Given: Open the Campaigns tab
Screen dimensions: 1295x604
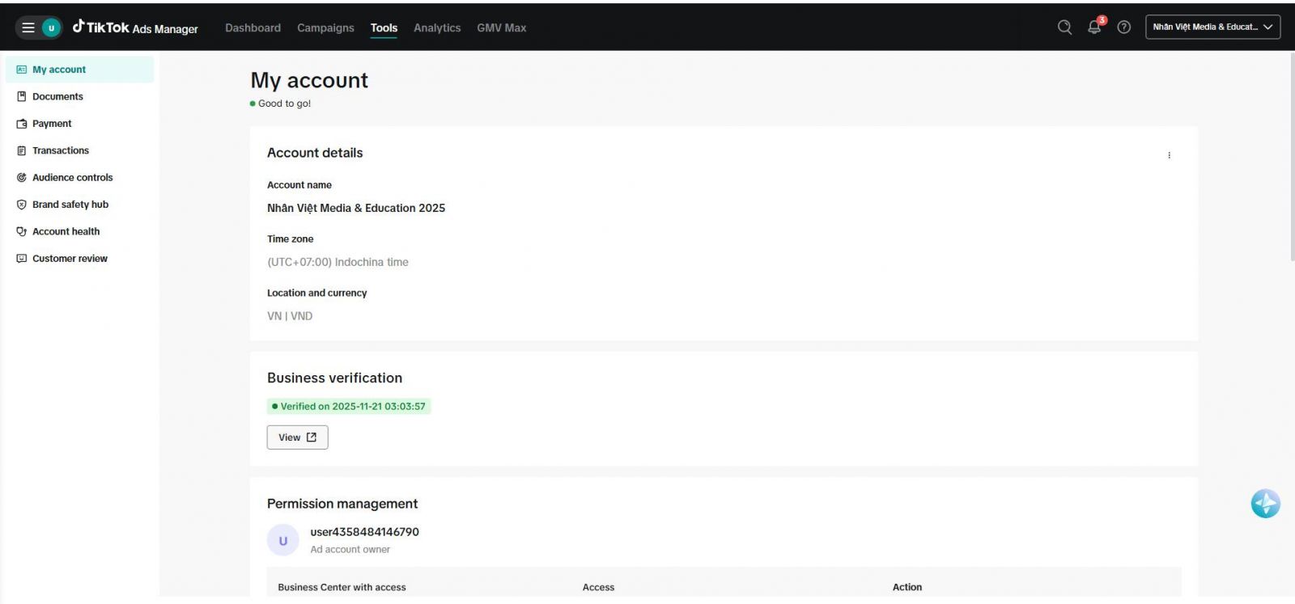Looking at the screenshot, I should (x=325, y=27).
